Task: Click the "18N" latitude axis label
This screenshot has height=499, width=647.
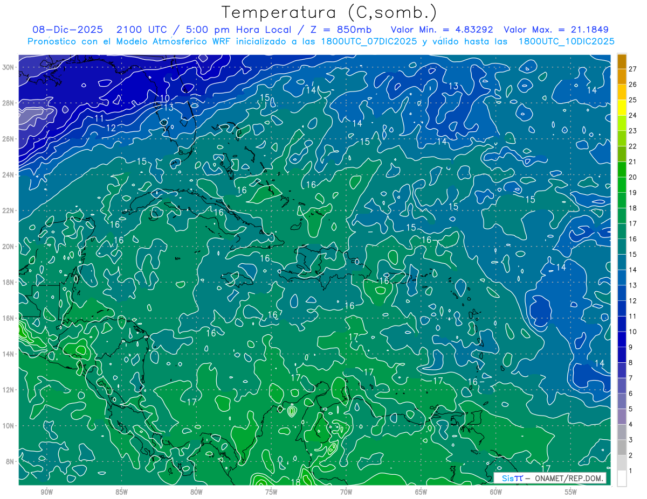Action: click(9, 282)
